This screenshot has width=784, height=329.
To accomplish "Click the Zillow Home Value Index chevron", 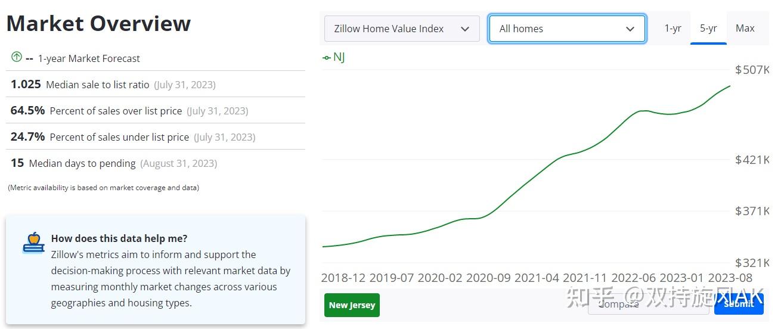I will click(x=465, y=29).
